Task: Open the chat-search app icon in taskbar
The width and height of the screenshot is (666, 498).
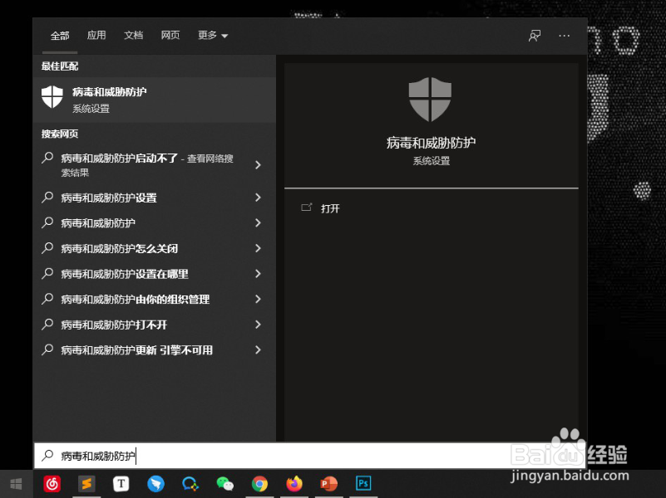Action: click(x=190, y=484)
